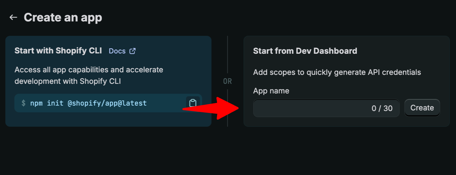Select the npm init @shopify/app@latest command text
The width and height of the screenshot is (456, 175).
tap(88, 103)
